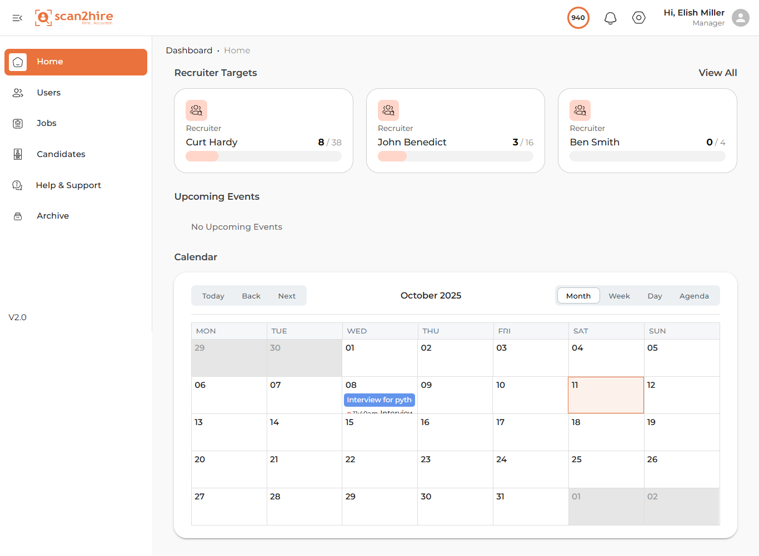This screenshot has width=759, height=556.
Task: Open Help & Support from sidebar
Action: tap(68, 185)
